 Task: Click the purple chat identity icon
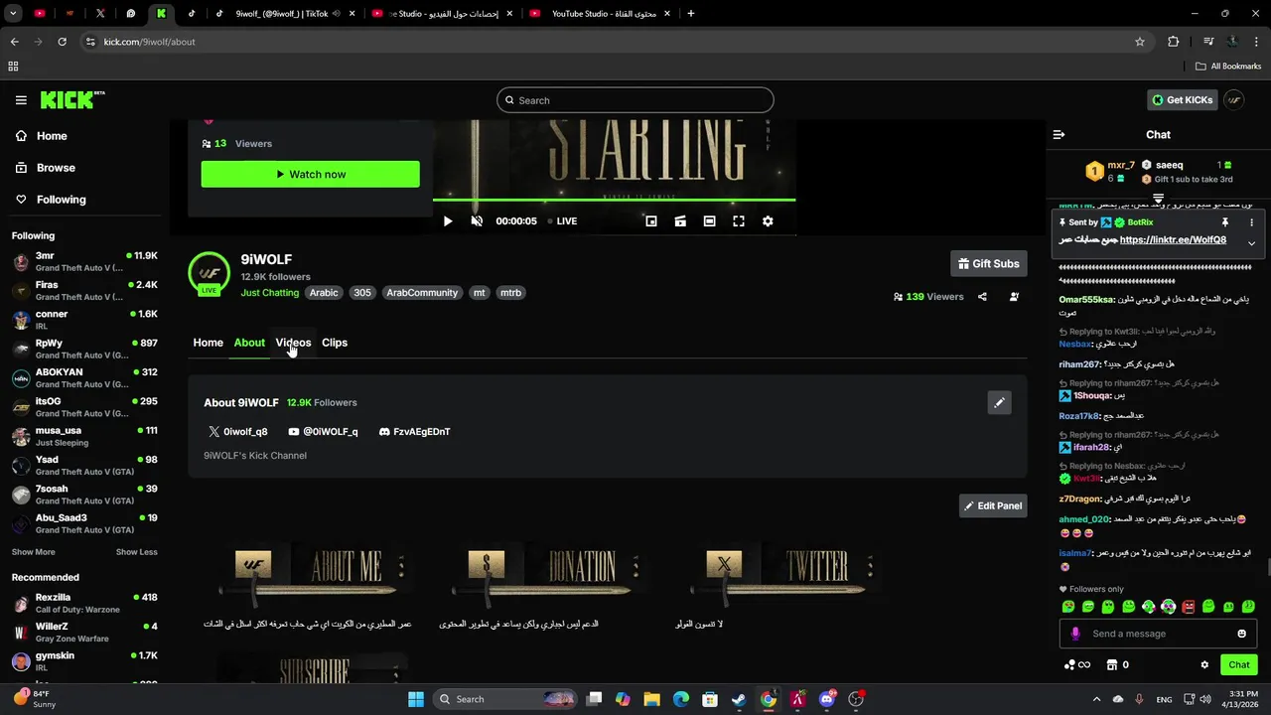(x=1074, y=634)
